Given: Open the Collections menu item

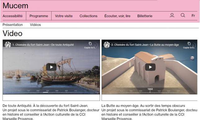Looking at the screenshot, I should pyautogui.click(x=89, y=16).
